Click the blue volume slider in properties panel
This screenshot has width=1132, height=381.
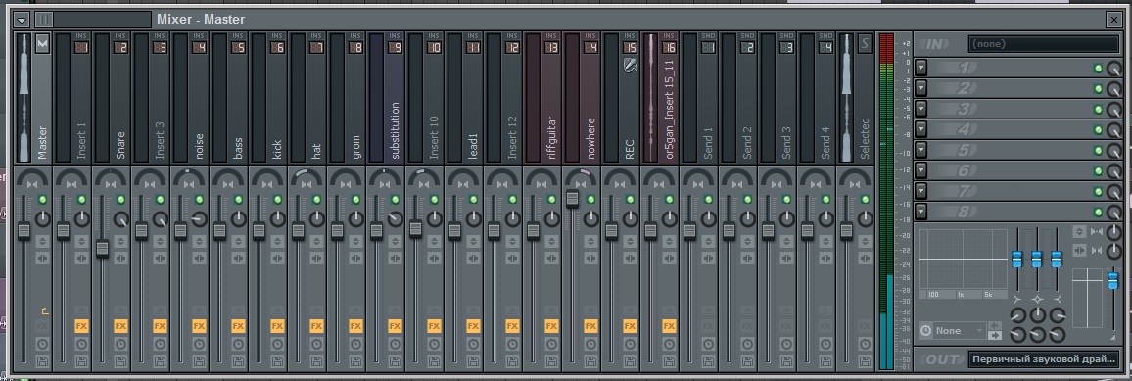click(1112, 280)
